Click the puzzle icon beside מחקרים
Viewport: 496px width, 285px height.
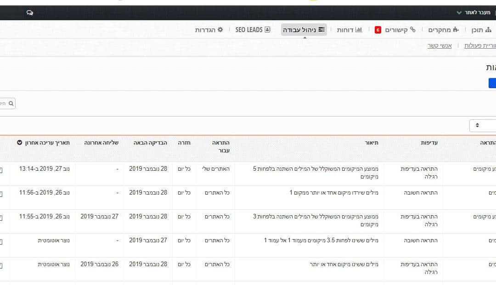(456, 29)
